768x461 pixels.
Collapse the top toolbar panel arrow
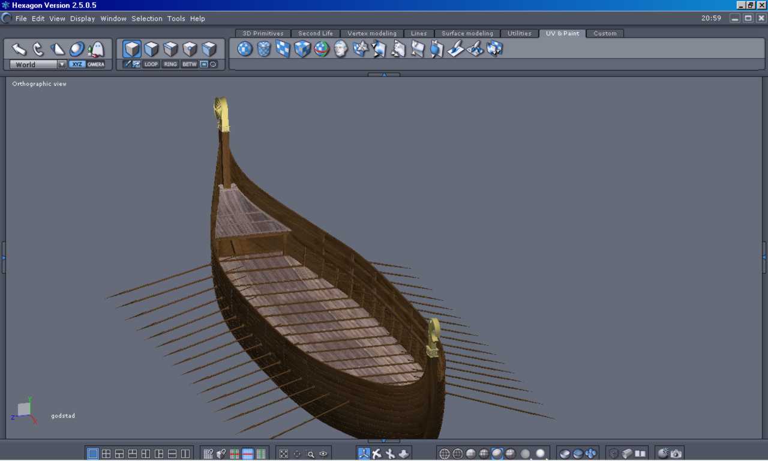pyautogui.click(x=384, y=74)
